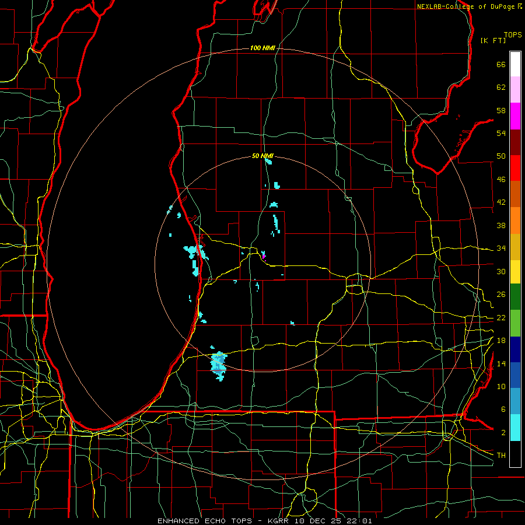Pick the maroon swatch in the legend bar

pos(515,142)
